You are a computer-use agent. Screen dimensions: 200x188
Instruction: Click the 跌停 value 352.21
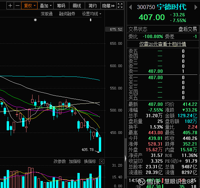click(x=190, y=144)
